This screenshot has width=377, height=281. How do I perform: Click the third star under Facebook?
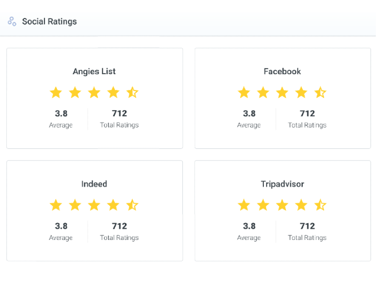click(x=282, y=93)
